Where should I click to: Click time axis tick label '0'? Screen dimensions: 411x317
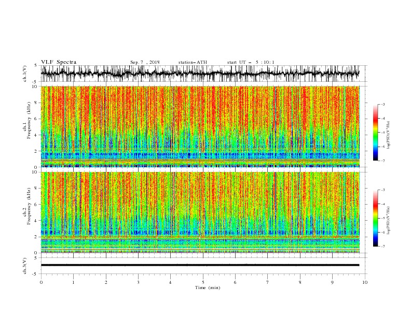pos(41,282)
